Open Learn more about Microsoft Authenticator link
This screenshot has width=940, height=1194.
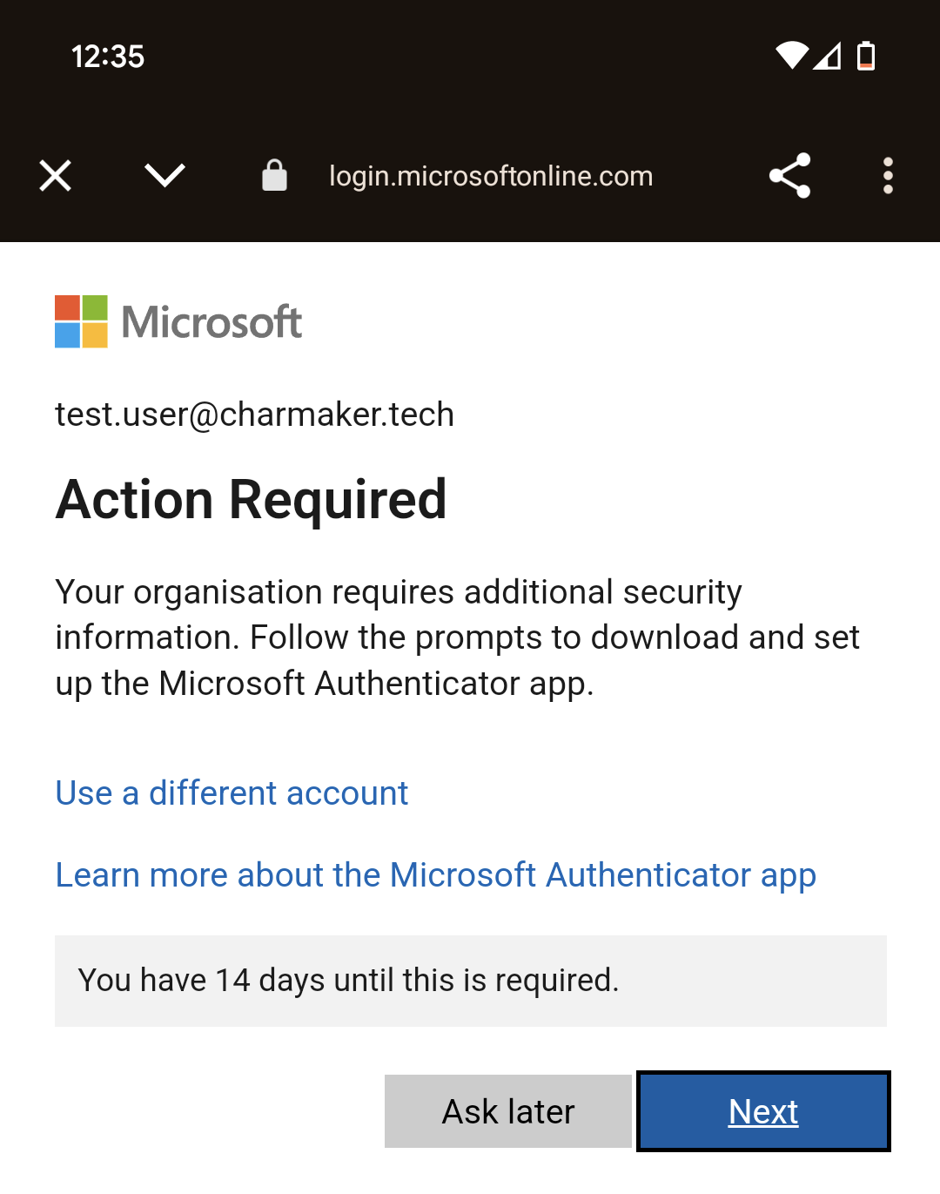pos(435,875)
